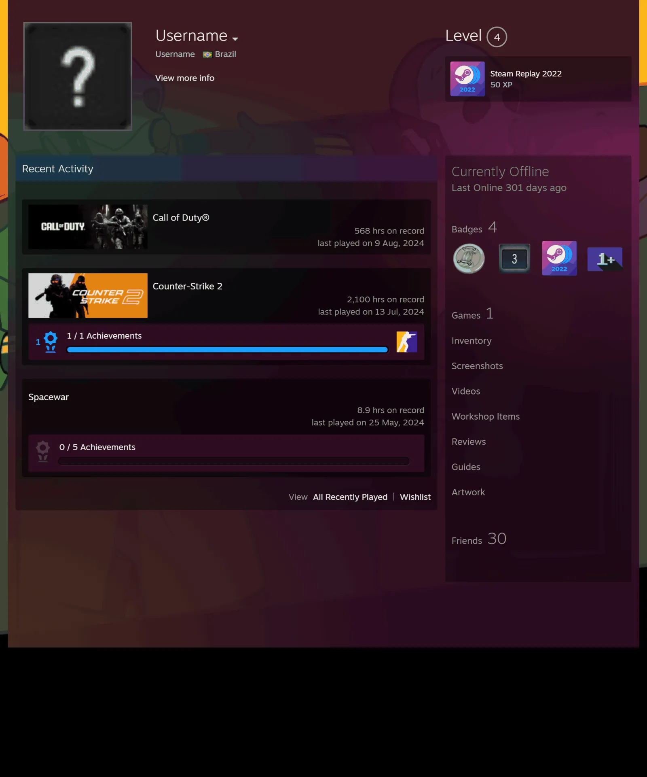Screen dimensions: 647x777
Task: Open the Steam Replay 2022 featured badge icon
Action: click(467, 79)
